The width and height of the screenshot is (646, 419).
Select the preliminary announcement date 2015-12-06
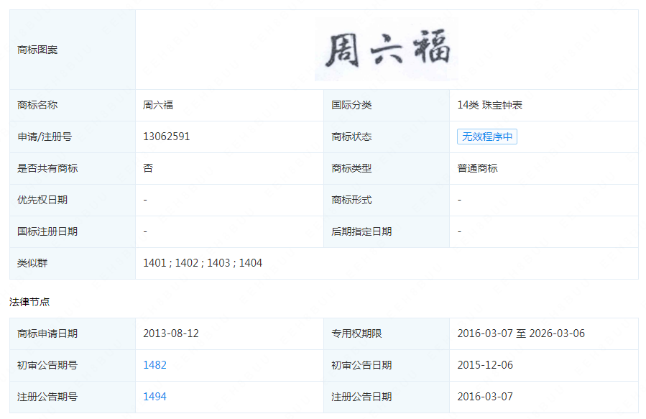tap(485, 365)
